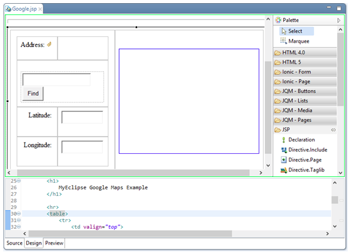Select the map placeholder box in design

tap(189, 101)
